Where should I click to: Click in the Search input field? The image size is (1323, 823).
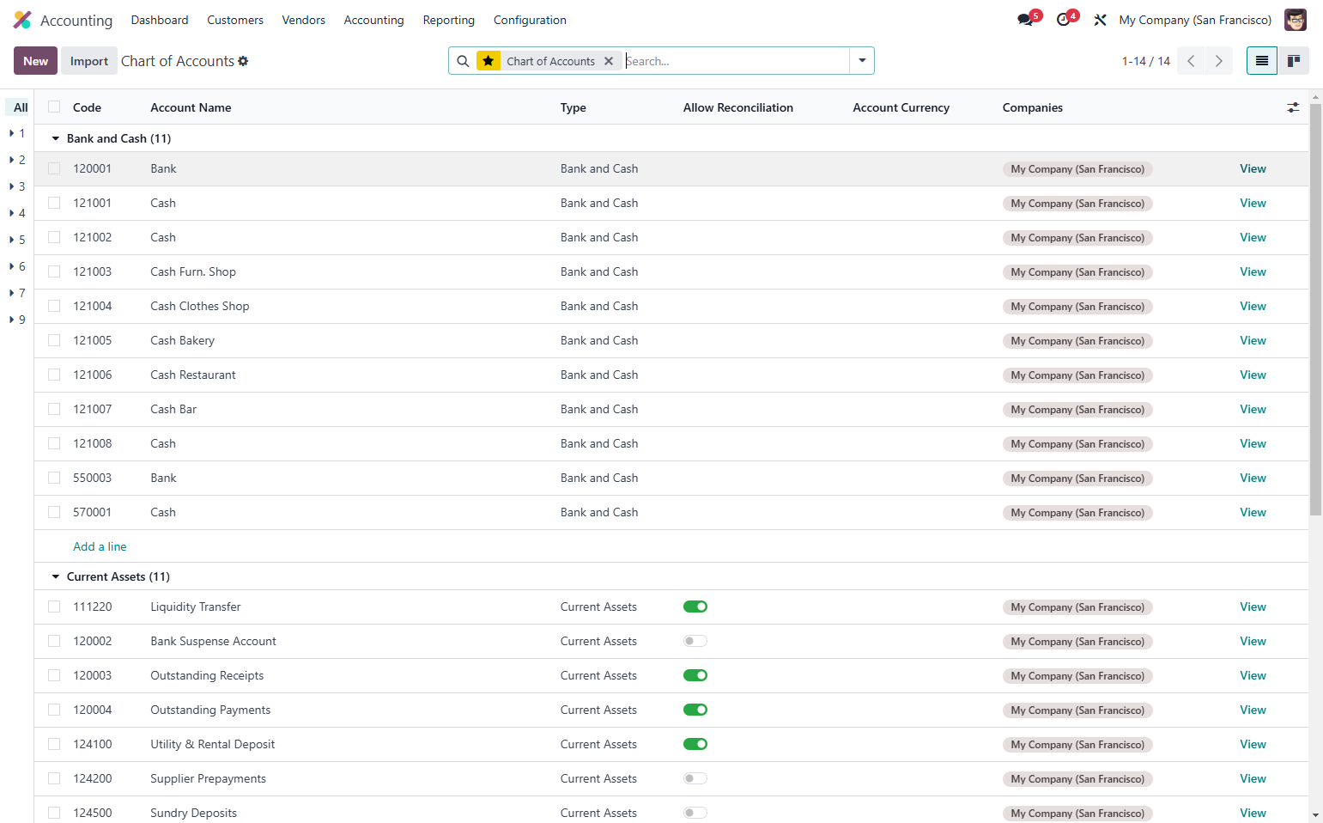pyautogui.click(x=735, y=61)
